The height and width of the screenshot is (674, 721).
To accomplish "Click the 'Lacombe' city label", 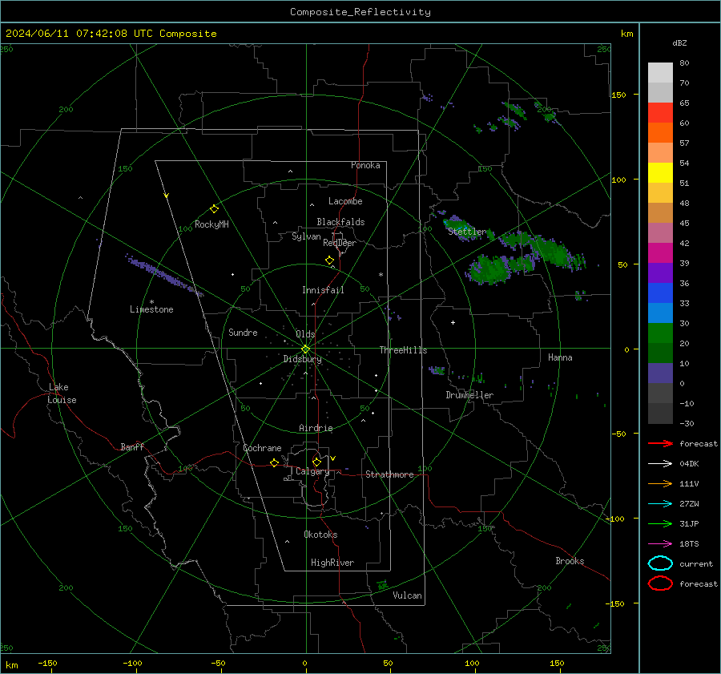I will coord(345,201).
